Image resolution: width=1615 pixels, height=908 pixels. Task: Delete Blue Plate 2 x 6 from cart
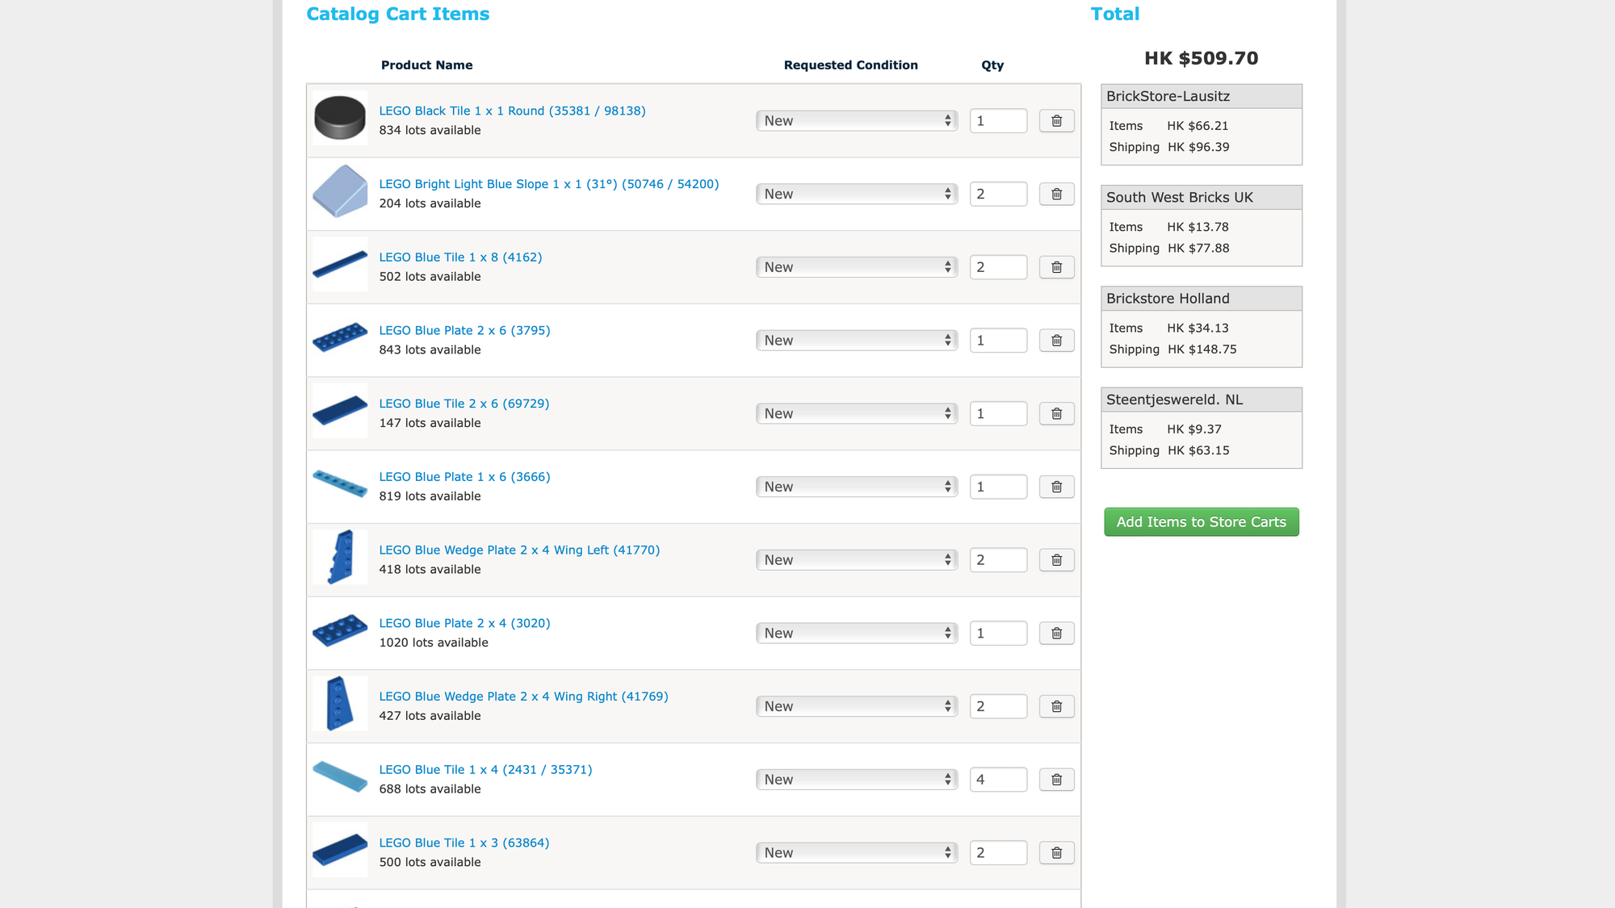pyautogui.click(x=1056, y=341)
